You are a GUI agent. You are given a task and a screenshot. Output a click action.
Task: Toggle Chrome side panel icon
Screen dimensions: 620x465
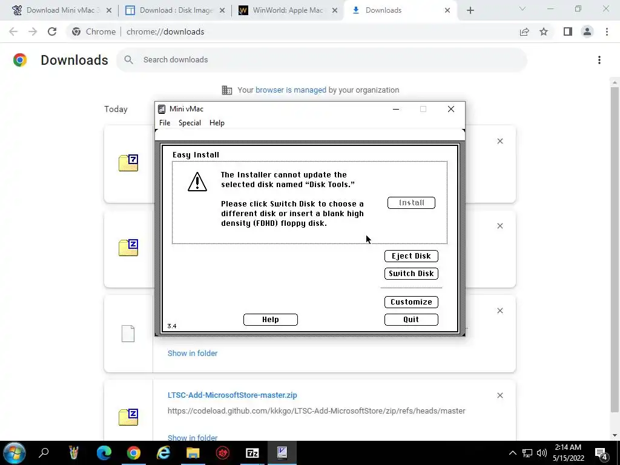pos(568,31)
